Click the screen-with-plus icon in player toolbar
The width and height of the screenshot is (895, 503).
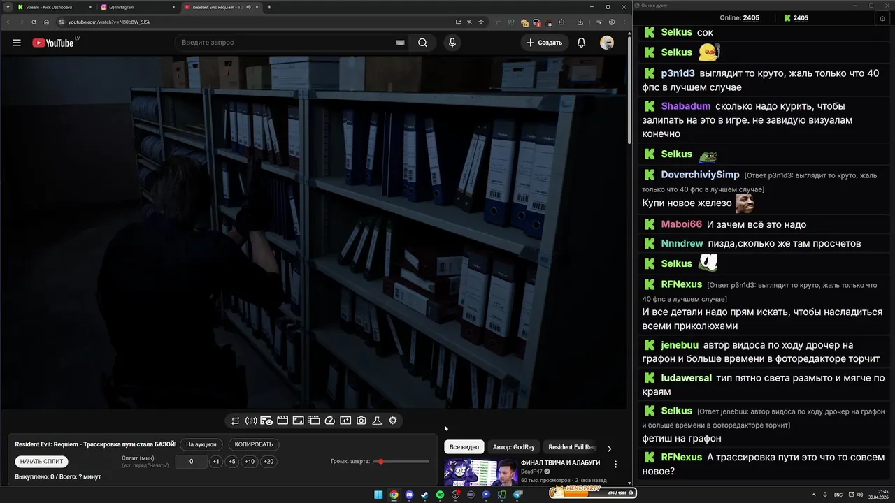345,421
